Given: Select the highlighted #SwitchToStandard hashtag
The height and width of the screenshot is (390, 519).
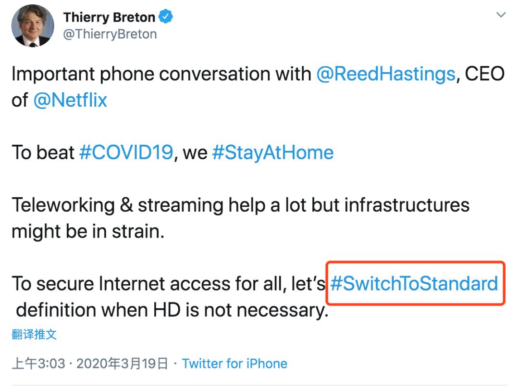Looking at the screenshot, I should tap(414, 283).
